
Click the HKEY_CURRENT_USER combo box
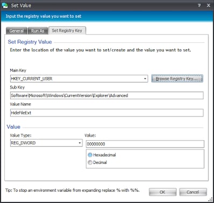pos(79,78)
